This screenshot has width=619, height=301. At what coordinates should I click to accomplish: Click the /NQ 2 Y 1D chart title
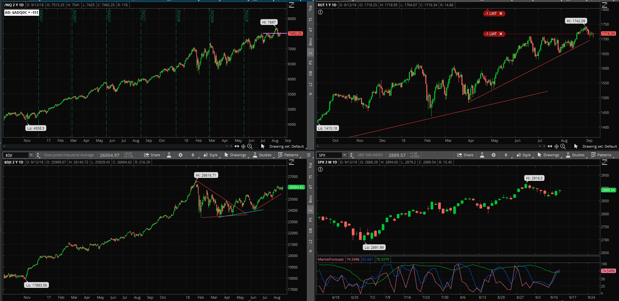[14, 5]
